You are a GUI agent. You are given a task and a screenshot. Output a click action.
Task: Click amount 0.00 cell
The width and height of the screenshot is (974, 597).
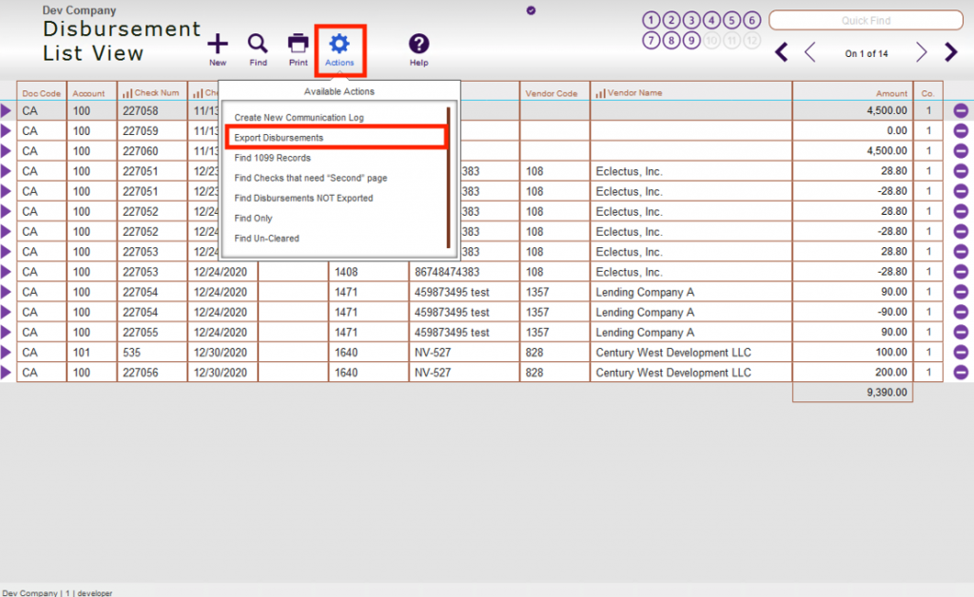click(x=896, y=131)
